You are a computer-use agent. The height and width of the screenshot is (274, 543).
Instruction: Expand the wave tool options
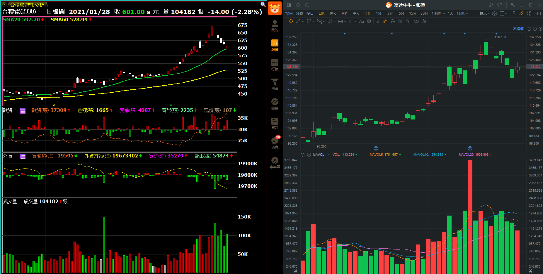click(x=324, y=21)
